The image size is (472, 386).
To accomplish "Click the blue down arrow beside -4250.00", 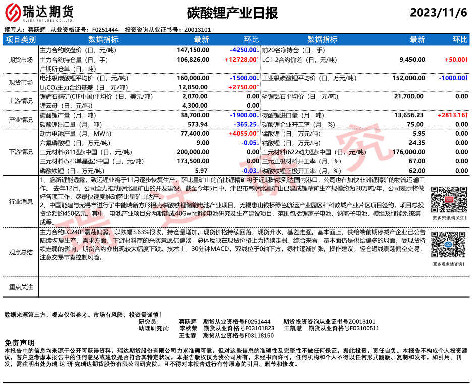I will (258, 50).
